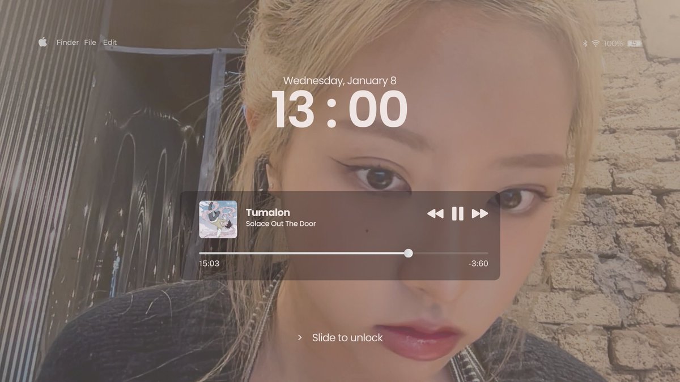Open the File menu

click(90, 42)
